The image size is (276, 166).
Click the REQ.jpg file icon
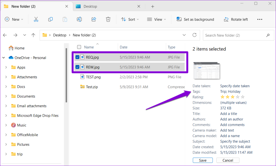[x=82, y=57]
